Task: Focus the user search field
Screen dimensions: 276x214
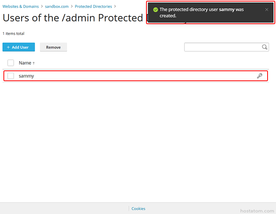Action: pos(223,47)
